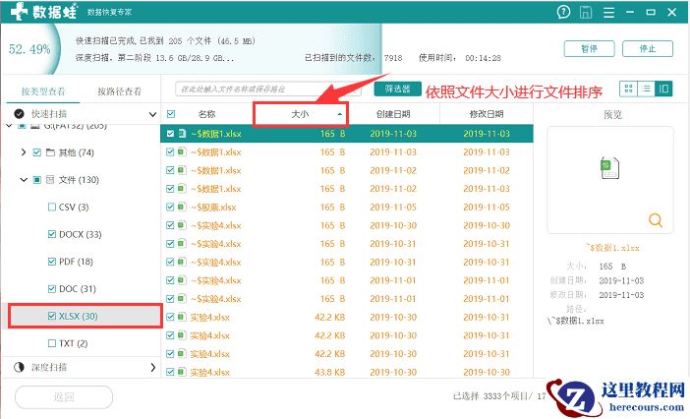Click the xlsx file thumbnail in preview

(x=610, y=167)
